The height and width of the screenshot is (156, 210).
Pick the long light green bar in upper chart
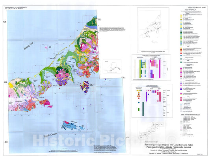point(140,69)
